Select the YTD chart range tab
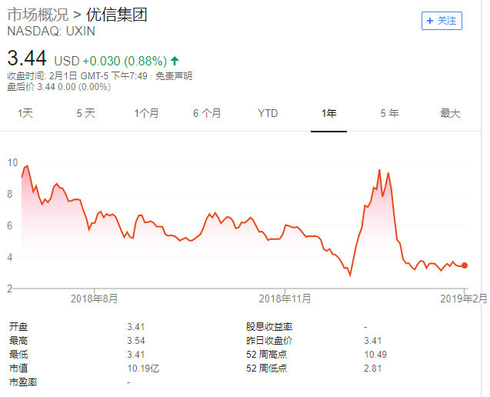 coord(268,113)
